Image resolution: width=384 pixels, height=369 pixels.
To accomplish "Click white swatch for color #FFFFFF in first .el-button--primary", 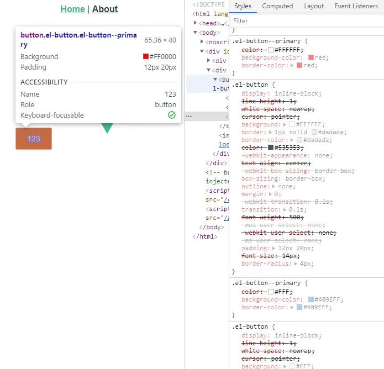I will [x=271, y=50].
